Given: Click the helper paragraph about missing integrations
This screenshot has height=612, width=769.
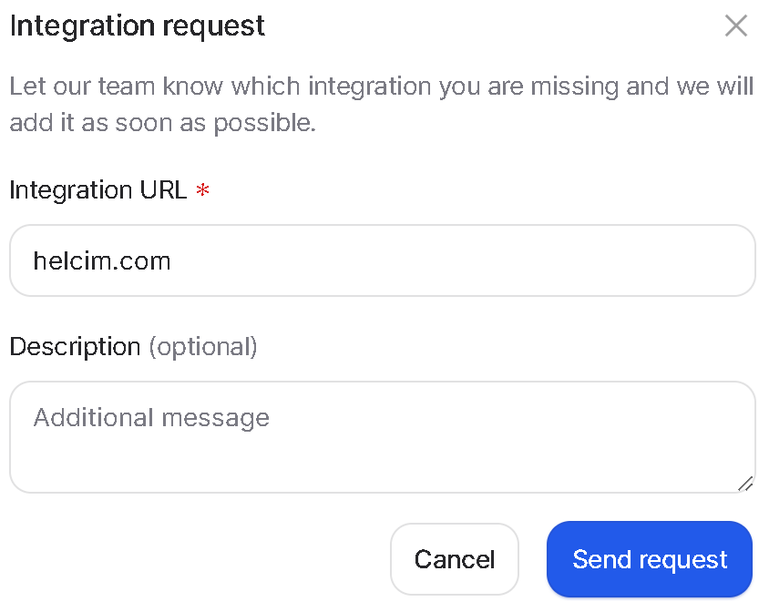Looking at the screenshot, I should [382, 104].
